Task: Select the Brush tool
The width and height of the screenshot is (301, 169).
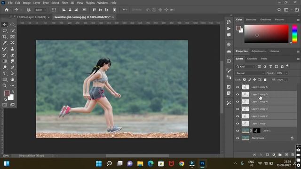Action: 5,49
